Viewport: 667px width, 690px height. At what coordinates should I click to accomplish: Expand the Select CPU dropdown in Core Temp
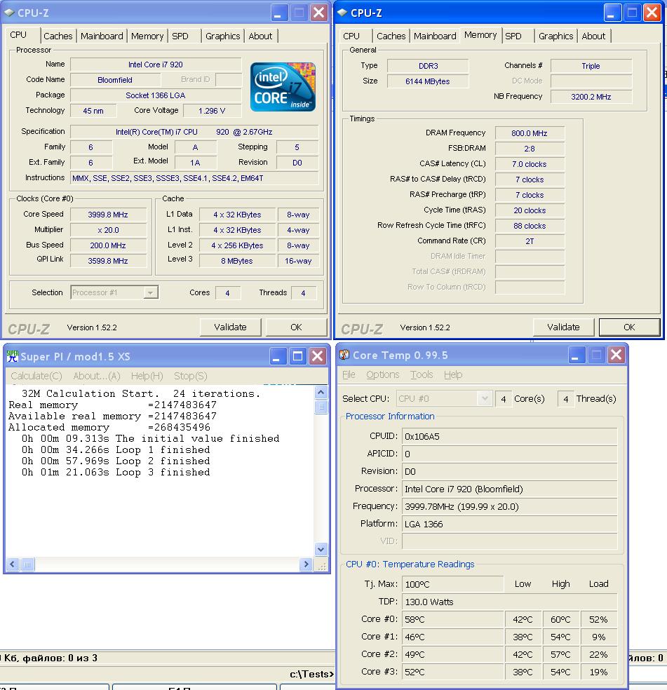pyautogui.click(x=484, y=399)
